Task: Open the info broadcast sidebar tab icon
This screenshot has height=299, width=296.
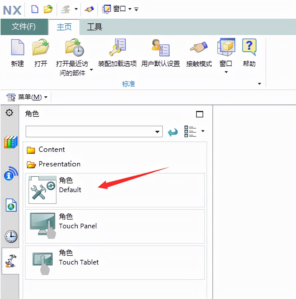Action: click(x=11, y=173)
